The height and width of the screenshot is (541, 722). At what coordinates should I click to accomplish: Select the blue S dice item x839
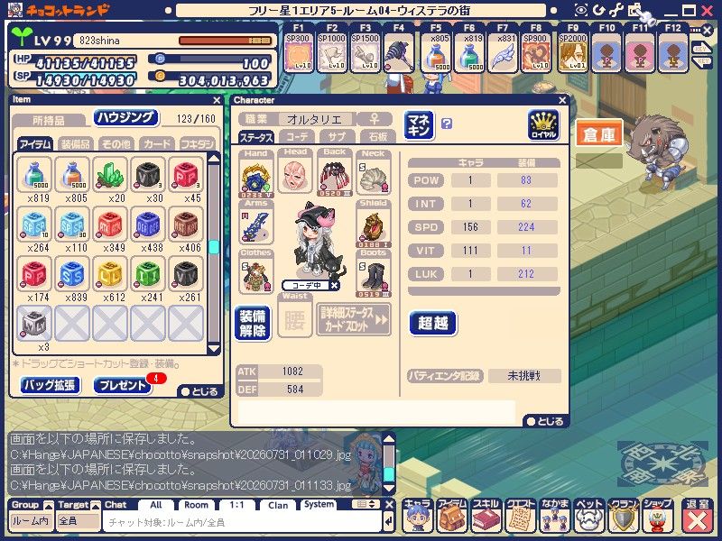coord(72,273)
